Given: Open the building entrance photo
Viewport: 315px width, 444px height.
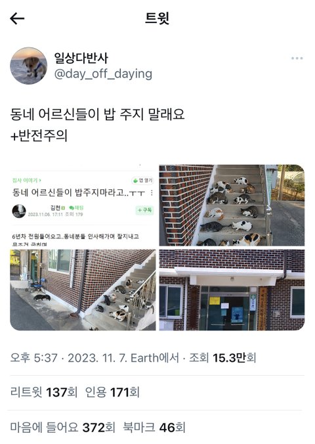Looking at the screenshot, I should point(232,290).
